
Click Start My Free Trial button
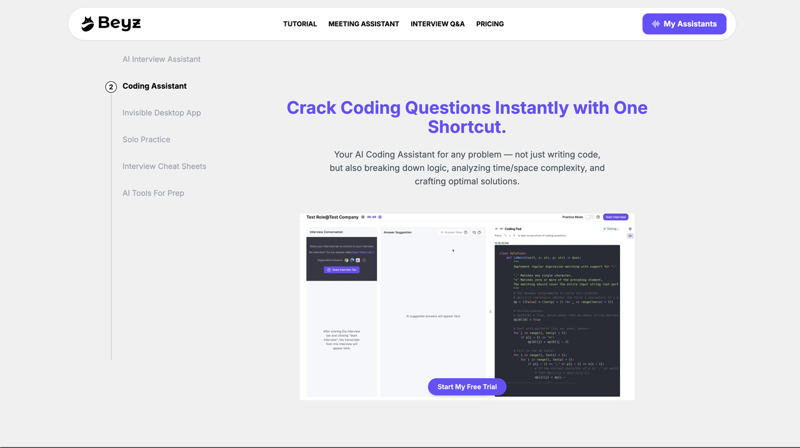467,387
